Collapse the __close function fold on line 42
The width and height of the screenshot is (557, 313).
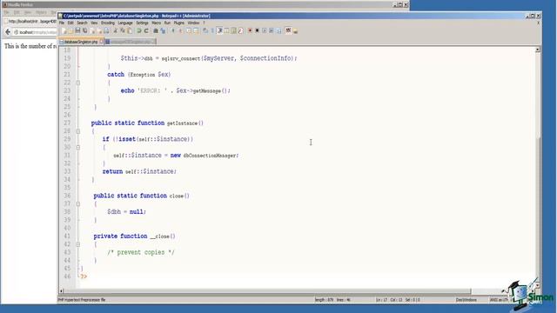[x=78, y=244]
